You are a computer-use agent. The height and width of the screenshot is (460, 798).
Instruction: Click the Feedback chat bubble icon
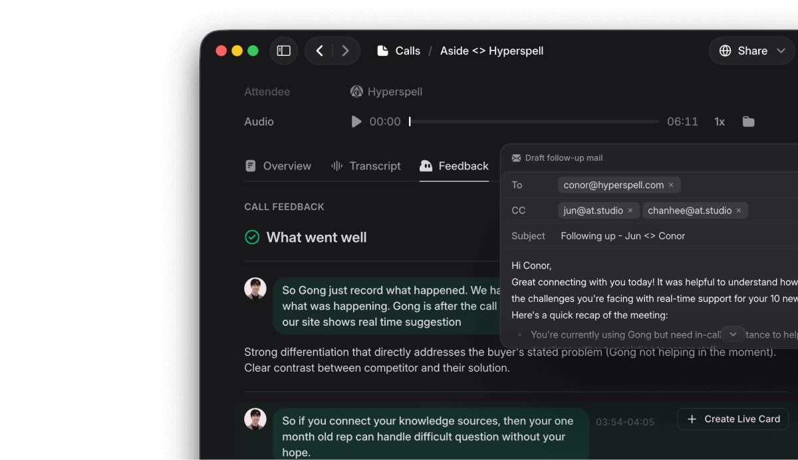pyautogui.click(x=426, y=166)
